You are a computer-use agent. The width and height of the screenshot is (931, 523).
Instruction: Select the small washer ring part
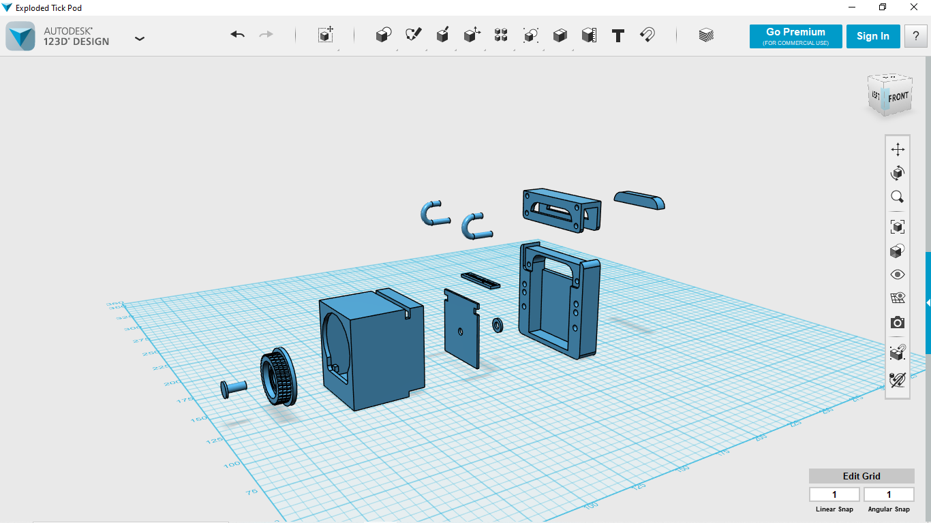tap(498, 325)
